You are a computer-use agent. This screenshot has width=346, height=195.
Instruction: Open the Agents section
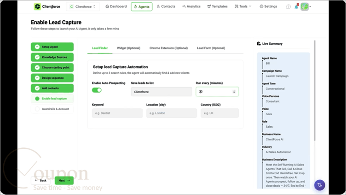point(142,6)
